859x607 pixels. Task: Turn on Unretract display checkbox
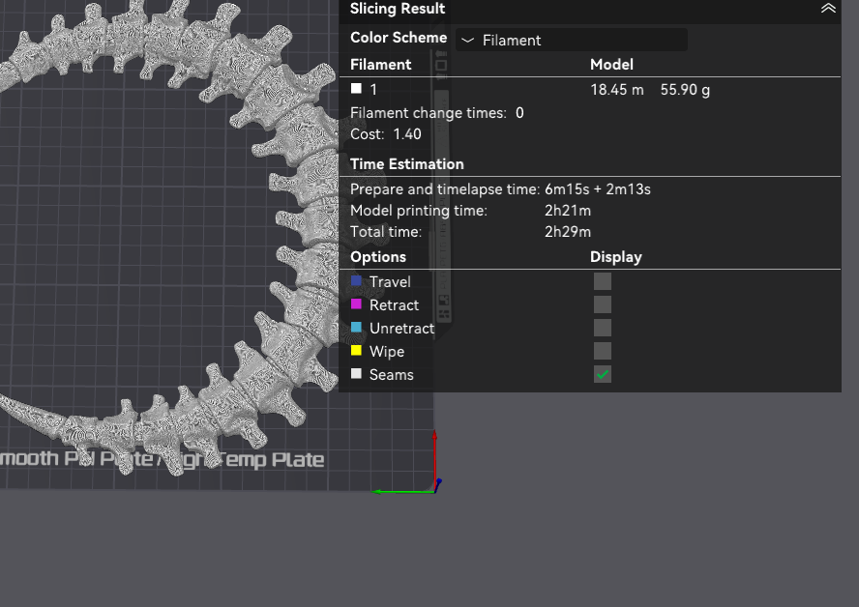[603, 328]
